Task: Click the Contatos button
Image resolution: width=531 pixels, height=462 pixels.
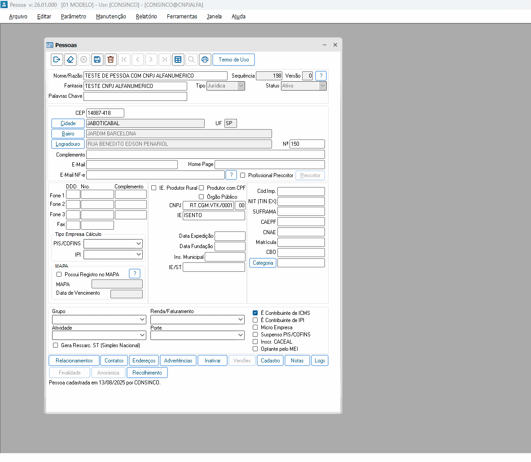Action: tap(114, 361)
